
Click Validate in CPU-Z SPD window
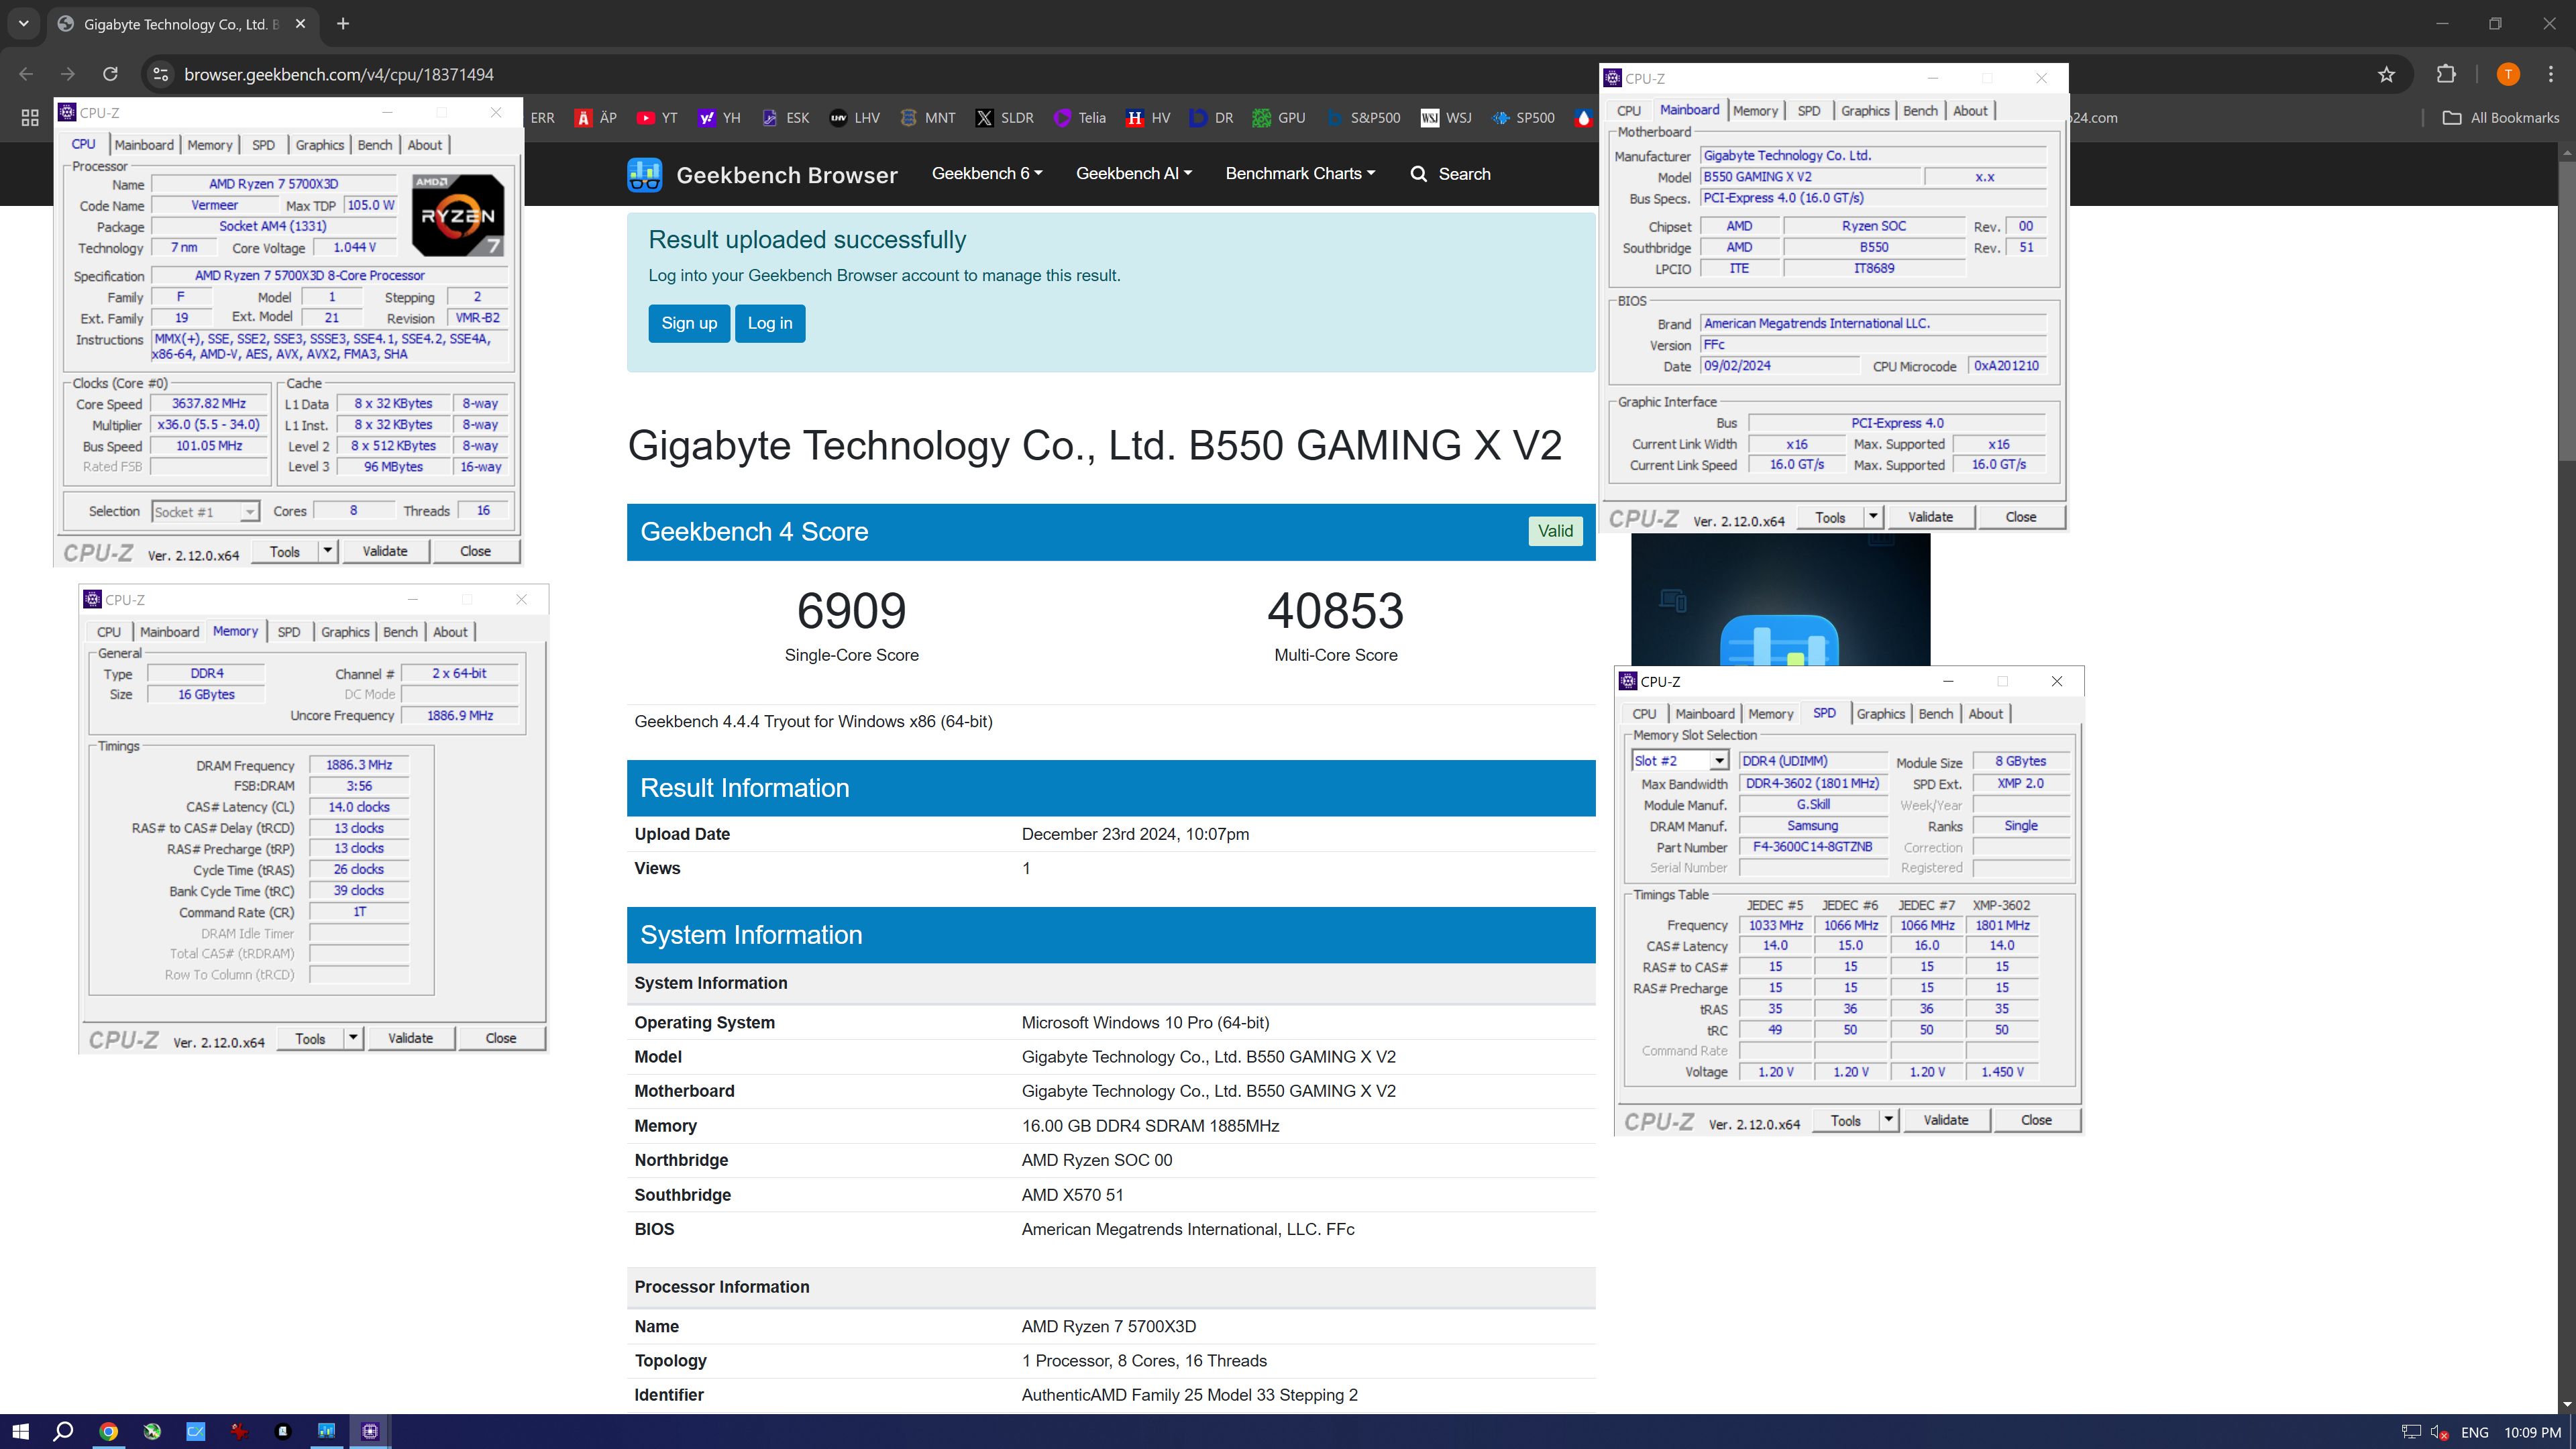[1946, 1120]
